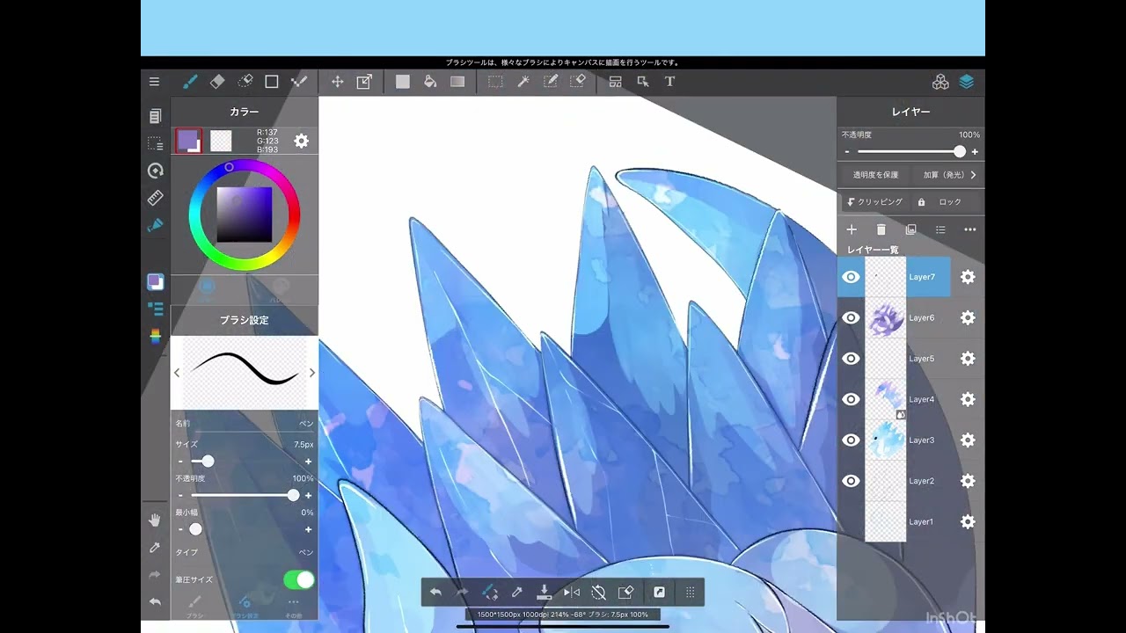Click the foreground purple color swatch
This screenshot has height=633, width=1126.
[189, 141]
